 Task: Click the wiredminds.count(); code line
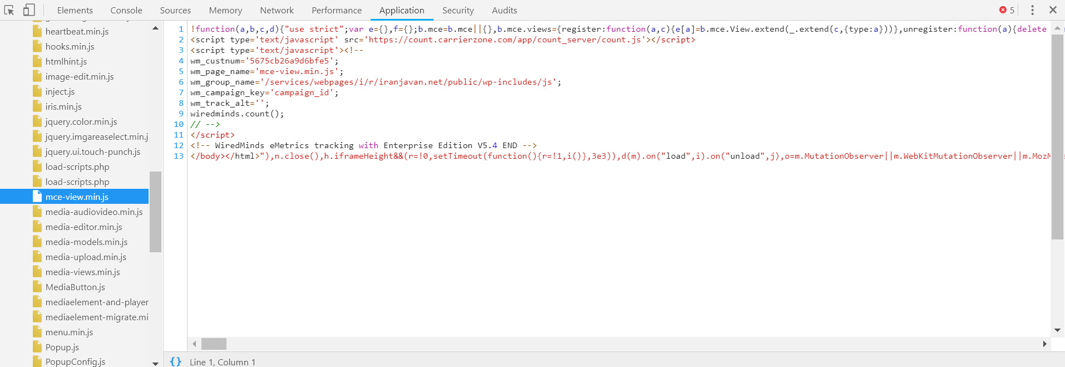(x=237, y=114)
